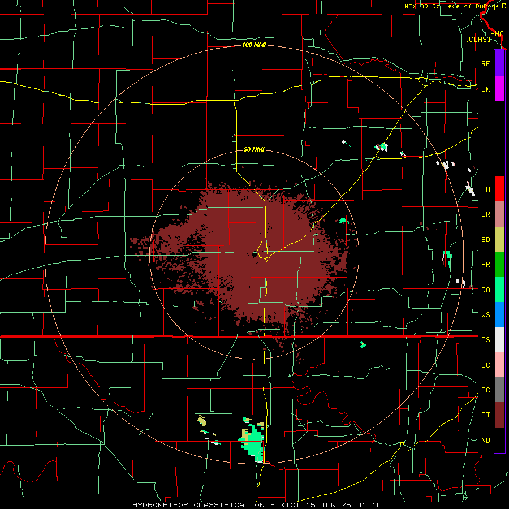Select the "RA" legend label
The image size is (509, 509).
pos(485,290)
